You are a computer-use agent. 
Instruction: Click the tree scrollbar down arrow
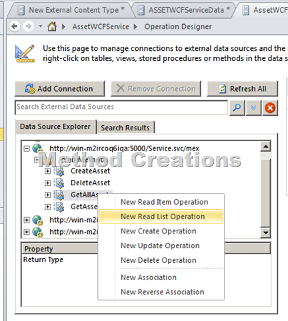point(266,233)
